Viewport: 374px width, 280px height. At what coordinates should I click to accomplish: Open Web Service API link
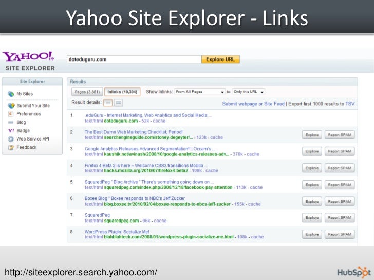33,139
